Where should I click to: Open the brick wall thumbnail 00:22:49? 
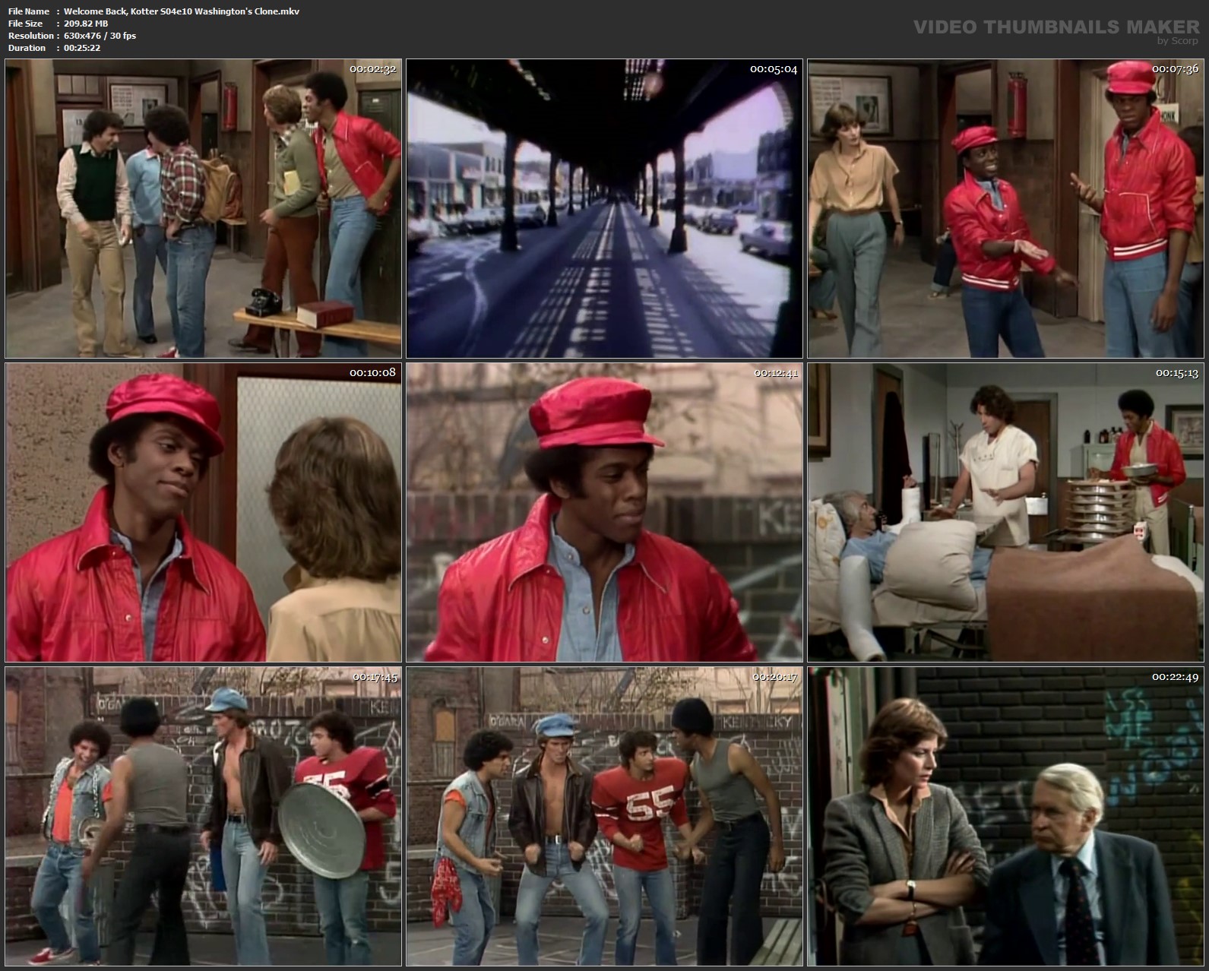[1005, 816]
